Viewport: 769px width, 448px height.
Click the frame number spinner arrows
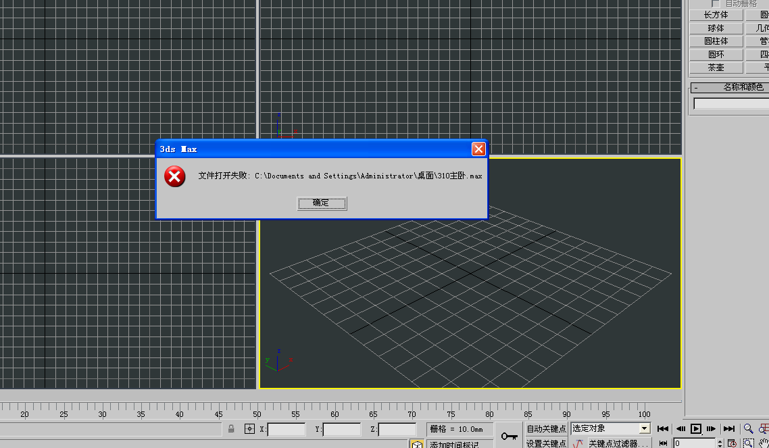tap(720, 443)
